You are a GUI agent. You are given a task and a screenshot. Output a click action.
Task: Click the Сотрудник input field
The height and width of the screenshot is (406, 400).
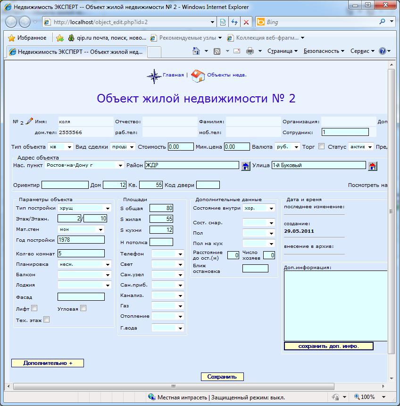345,132
